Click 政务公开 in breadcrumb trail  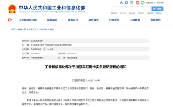click(22, 29)
